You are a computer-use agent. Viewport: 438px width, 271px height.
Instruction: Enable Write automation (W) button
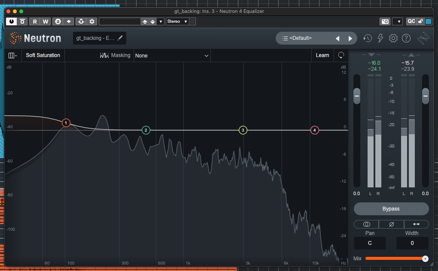45,21
